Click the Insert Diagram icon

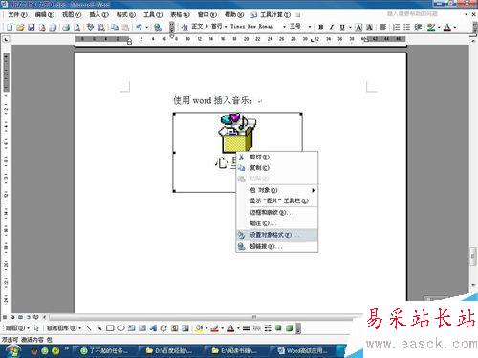tap(163, 328)
